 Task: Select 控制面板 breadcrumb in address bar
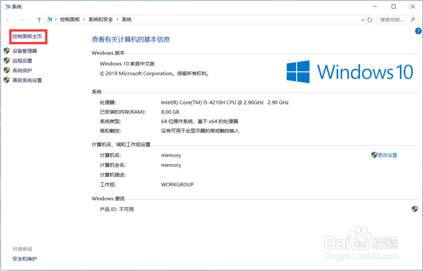pyautogui.click(x=70, y=20)
